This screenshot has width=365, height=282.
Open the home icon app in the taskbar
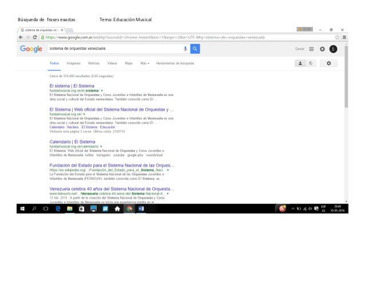tap(117, 209)
